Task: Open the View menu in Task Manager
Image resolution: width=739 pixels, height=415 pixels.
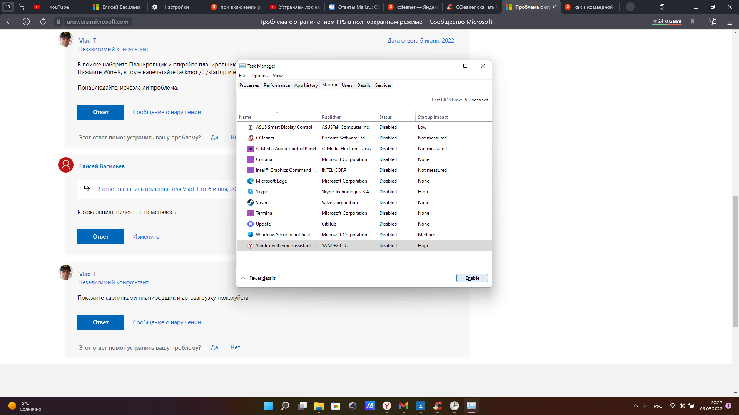Action: tap(278, 76)
